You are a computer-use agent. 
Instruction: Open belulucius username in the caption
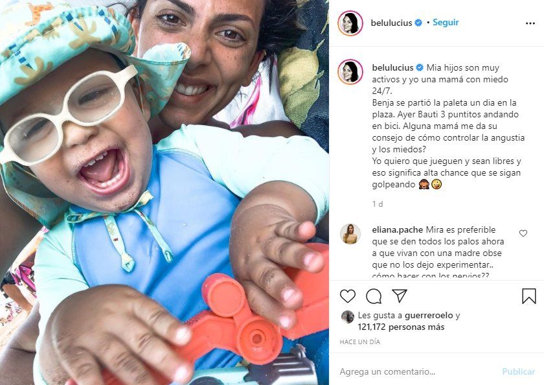coord(392,67)
